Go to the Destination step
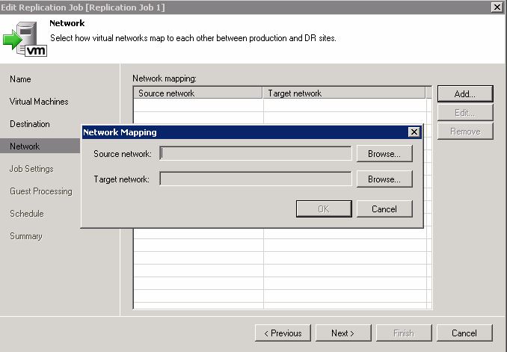 tap(30, 124)
